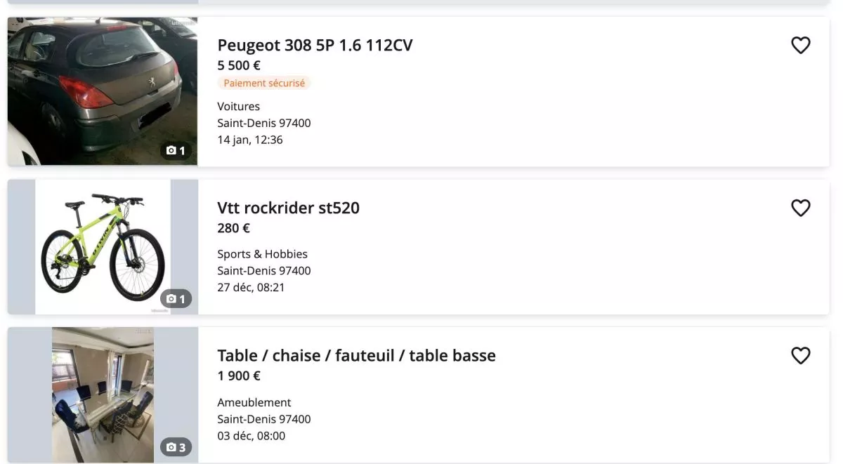Click the Peugeot photo count camera icon
843x464 pixels.
(x=171, y=150)
